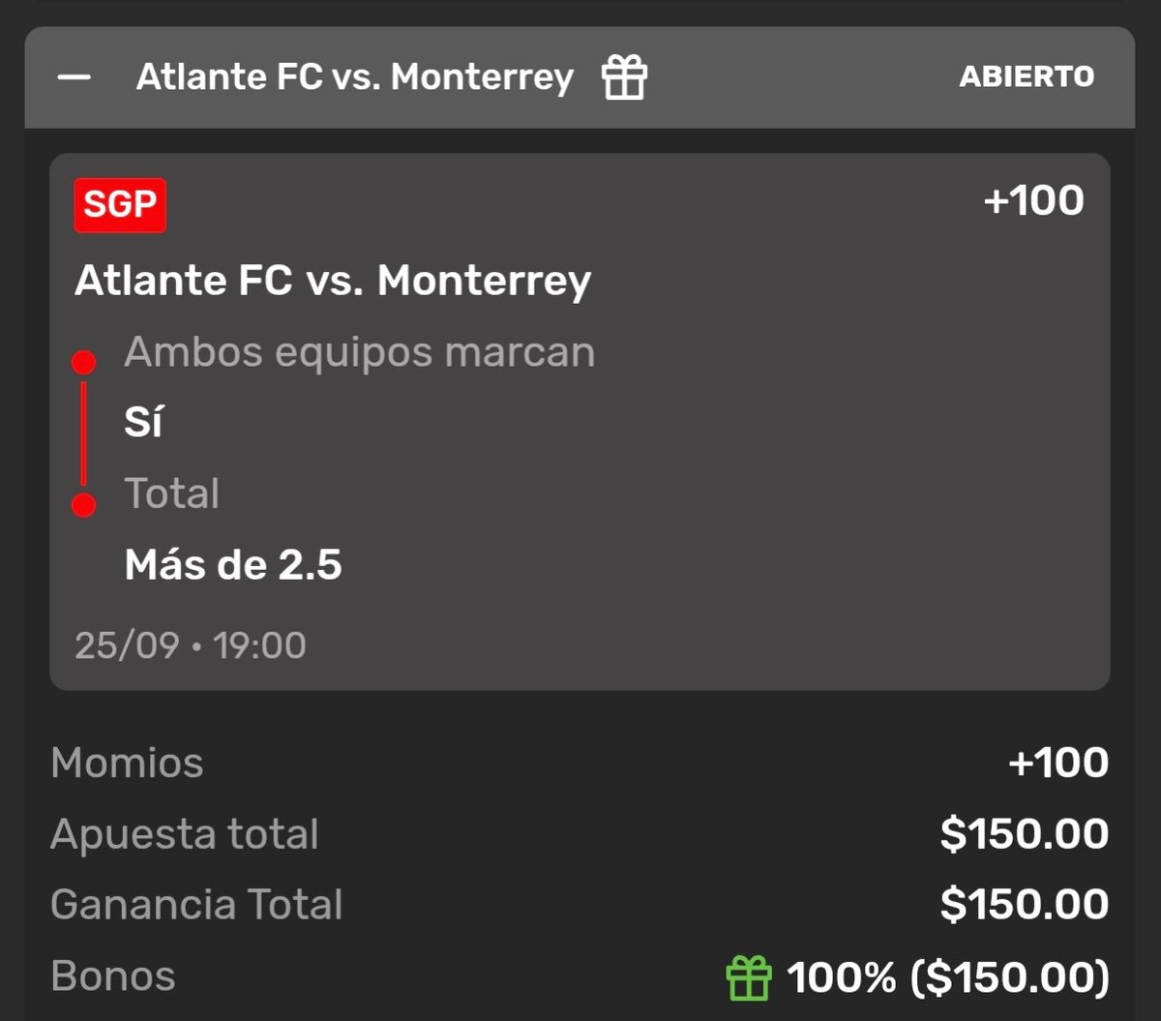Select the Sí selection
This screenshot has width=1161, height=1021.
(143, 422)
